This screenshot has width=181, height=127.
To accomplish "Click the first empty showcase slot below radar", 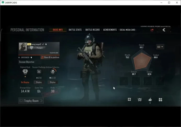I will point(124,81).
